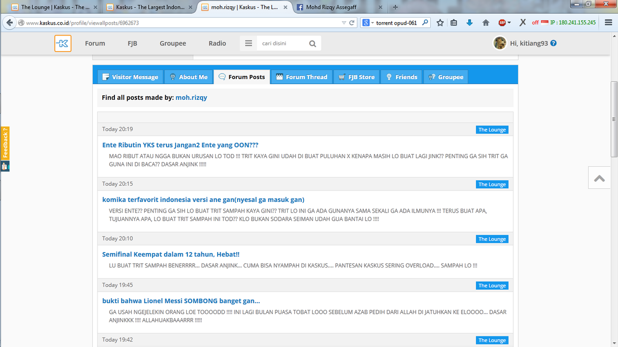Click The Lounge tag on 19:42 post
The height and width of the screenshot is (347, 618).
pos(492,340)
